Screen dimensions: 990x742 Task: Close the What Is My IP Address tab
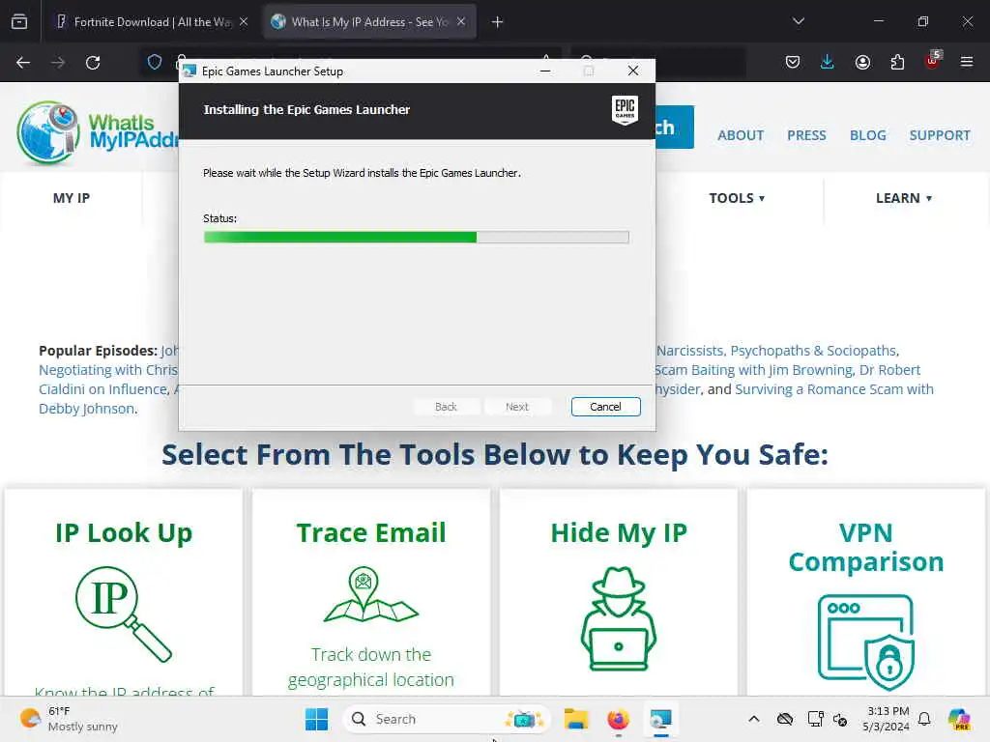[x=461, y=22]
